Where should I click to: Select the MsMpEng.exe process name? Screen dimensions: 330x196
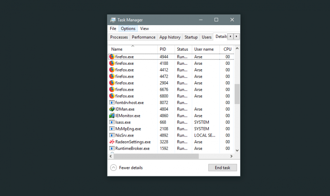[x=128, y=129]
